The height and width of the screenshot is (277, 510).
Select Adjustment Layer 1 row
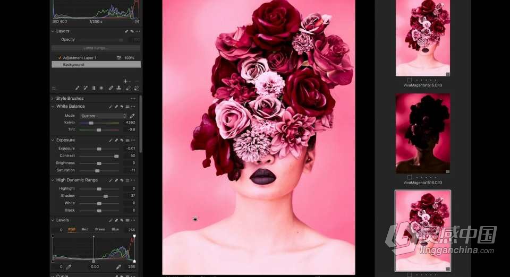pyautogui.click(x=96, y=58)
